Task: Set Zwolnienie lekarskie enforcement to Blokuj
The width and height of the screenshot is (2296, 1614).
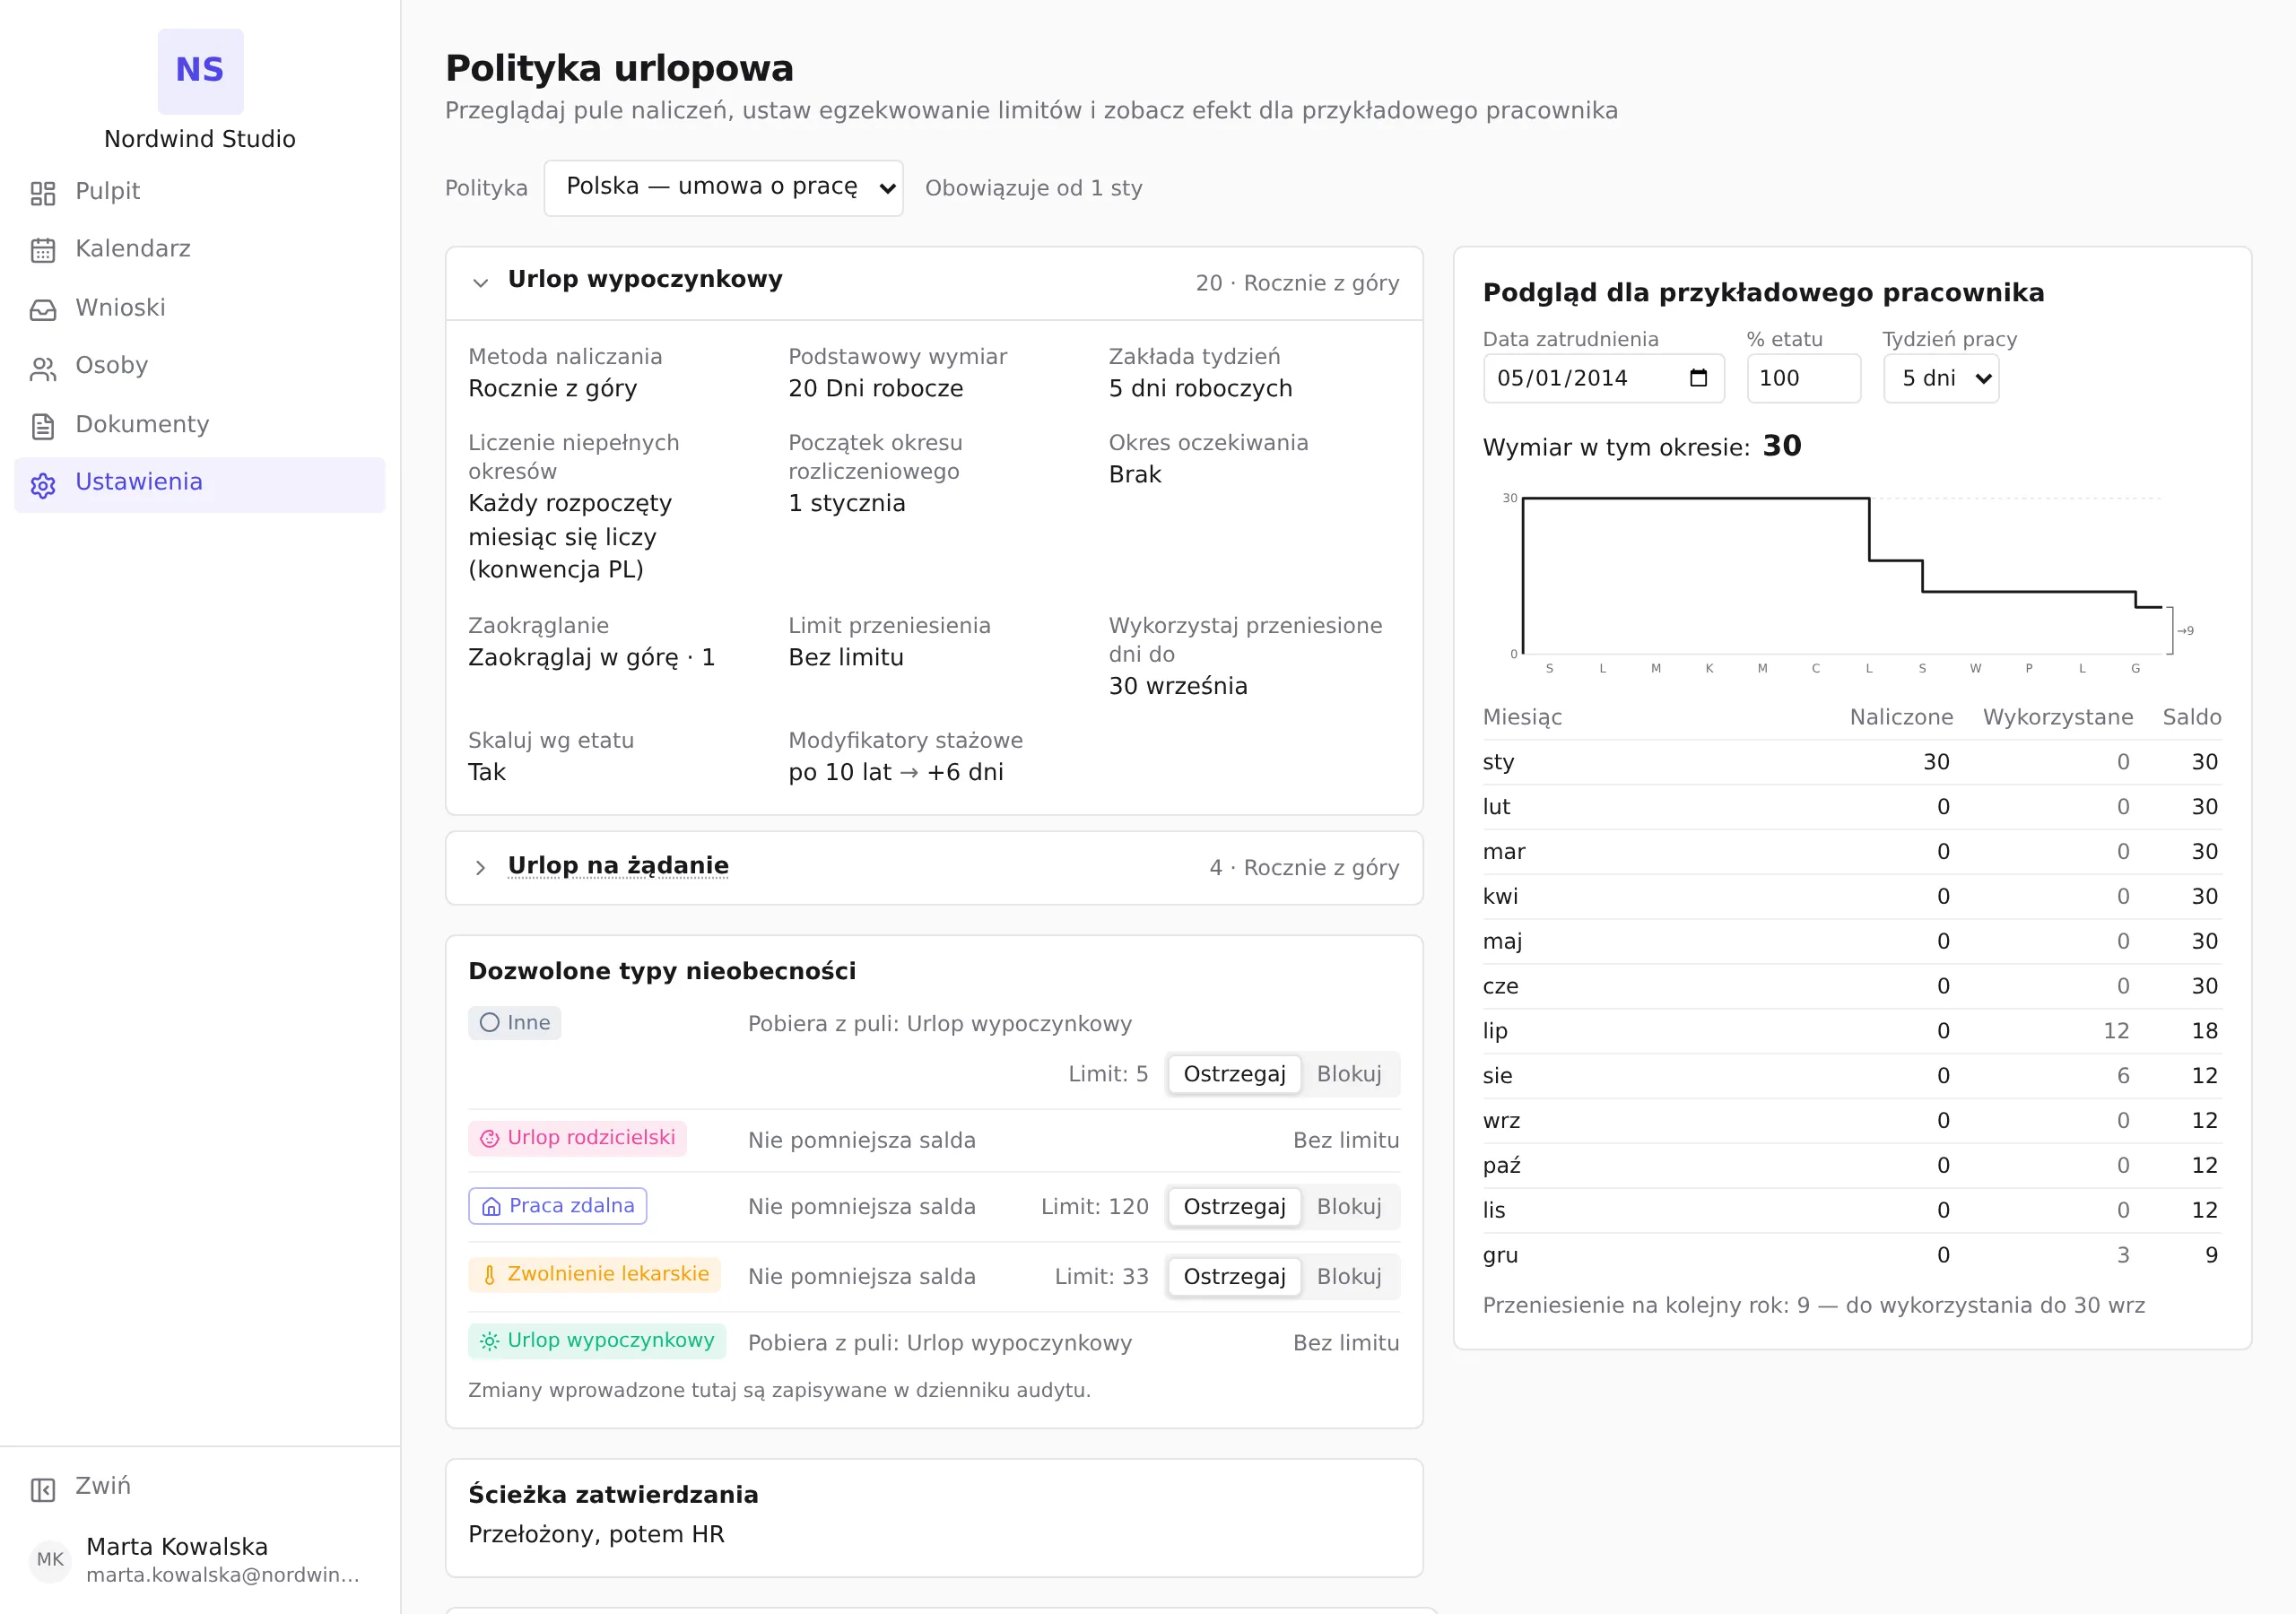Action: (x=1349, y=1277)
